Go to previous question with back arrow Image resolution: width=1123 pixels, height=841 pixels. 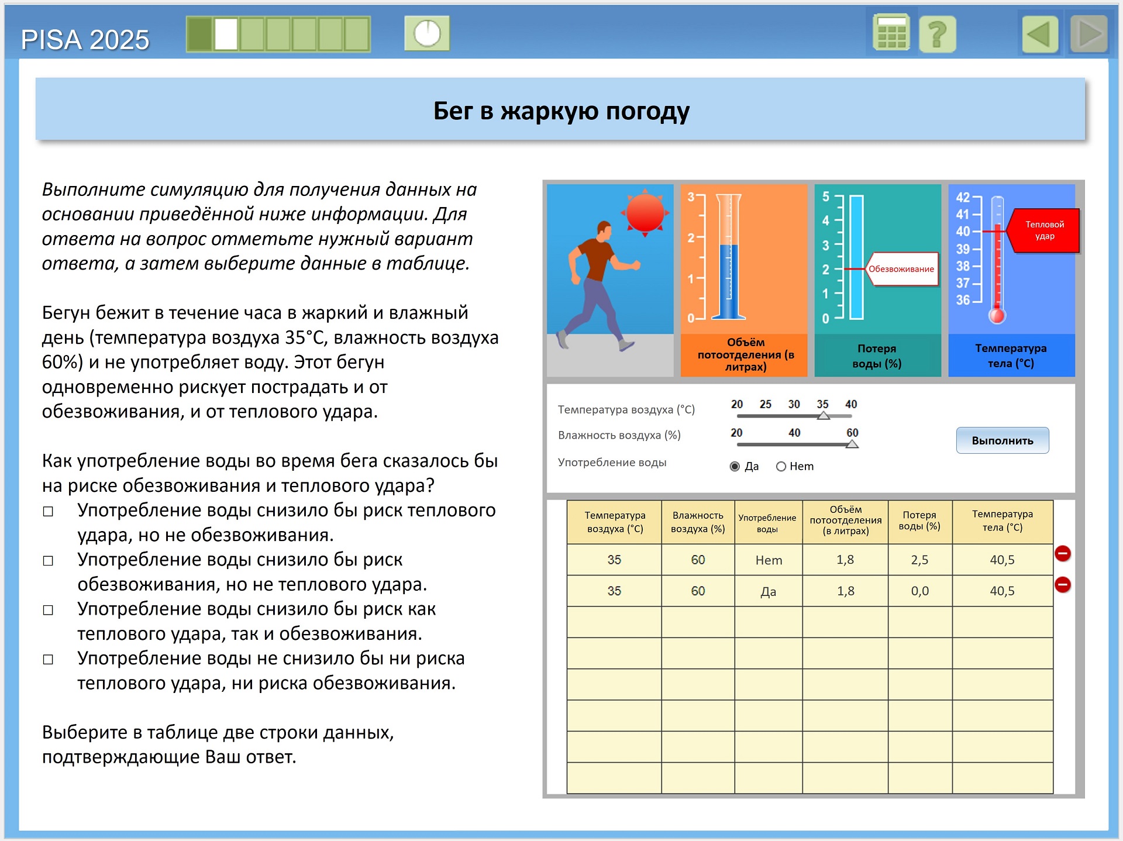point(1039,34)
